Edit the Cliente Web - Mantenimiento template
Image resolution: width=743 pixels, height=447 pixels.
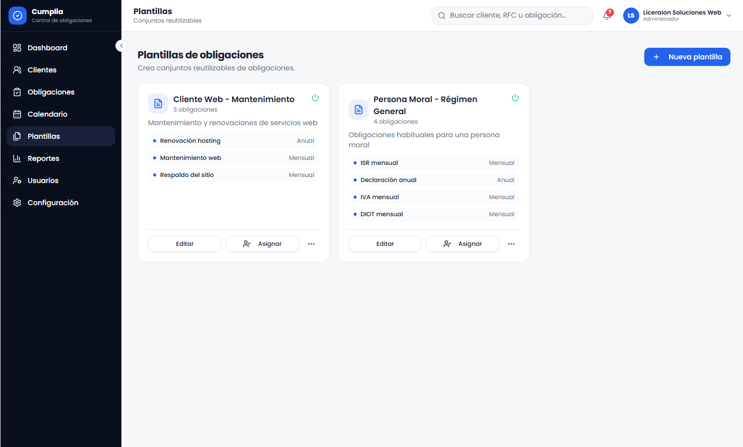(x=185, y=244)
